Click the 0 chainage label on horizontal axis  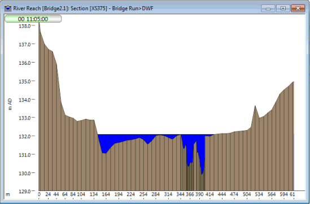click(39, 194)
